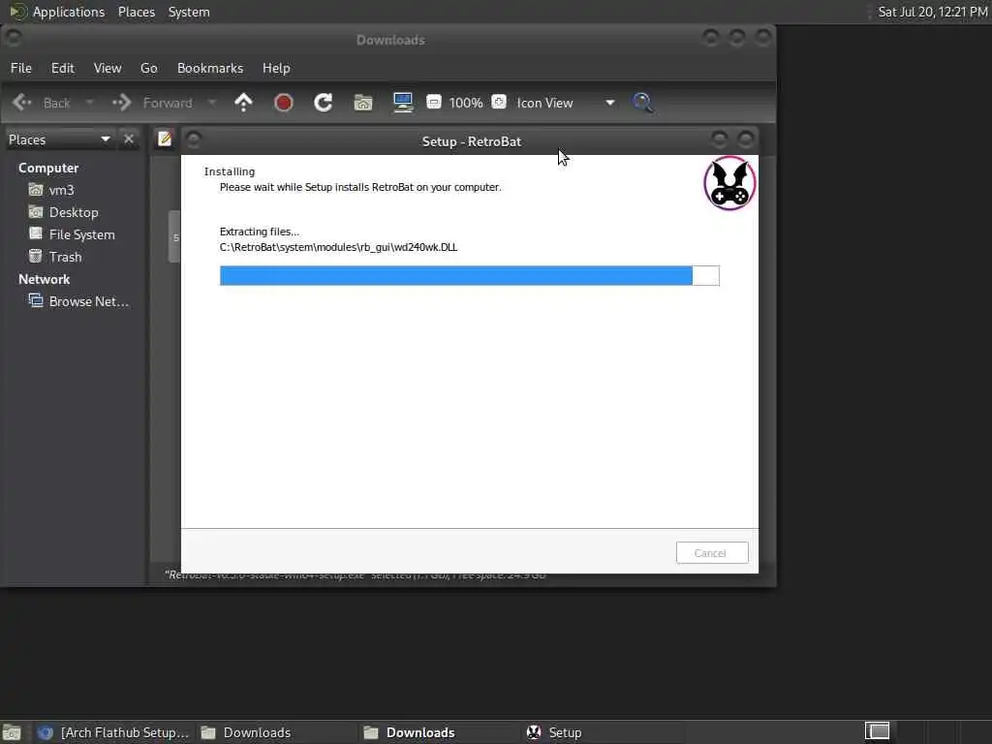This screenshot has height=744, width=992.
Task: Reload the current folder
Action: [x=324, y=103]
